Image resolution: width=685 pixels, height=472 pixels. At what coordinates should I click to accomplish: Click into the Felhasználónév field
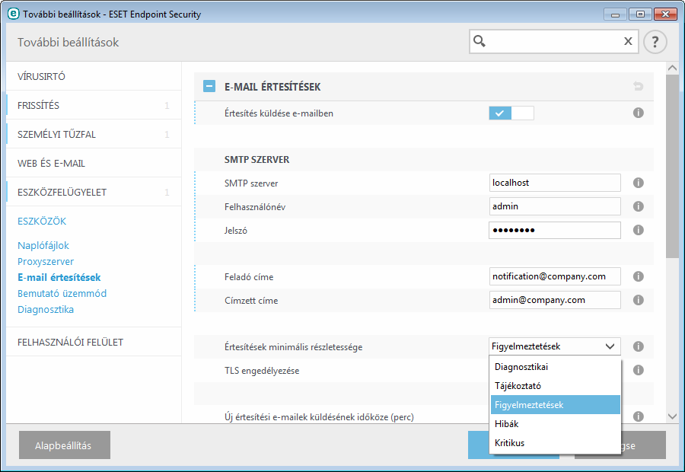(x=555, y=206)
